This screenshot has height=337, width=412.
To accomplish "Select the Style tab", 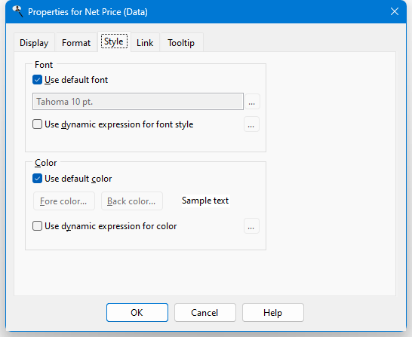I will pos(114,41).
